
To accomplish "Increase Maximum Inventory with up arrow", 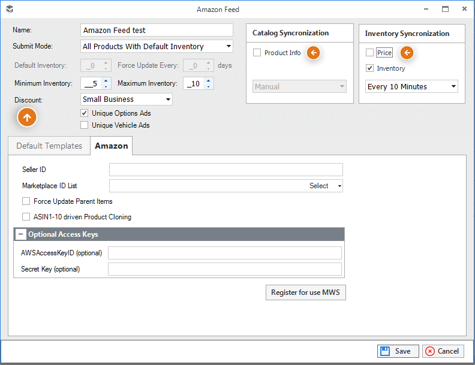I will [x=209, y=80].
